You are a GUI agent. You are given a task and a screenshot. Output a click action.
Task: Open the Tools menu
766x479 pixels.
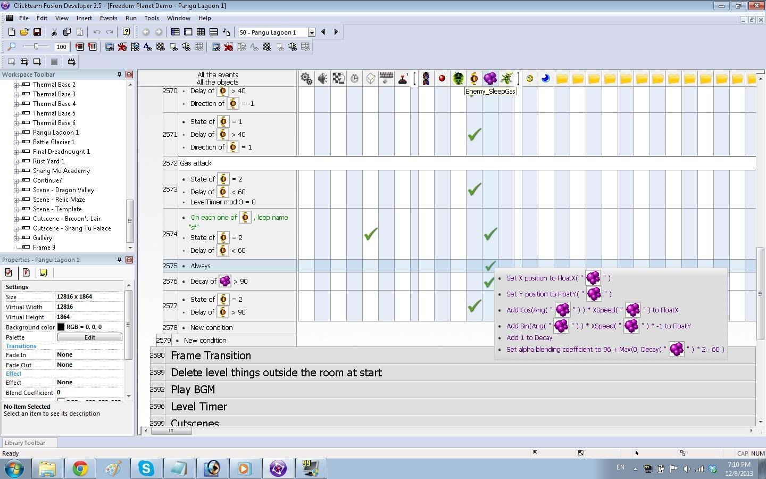click(x=152, y=18)
